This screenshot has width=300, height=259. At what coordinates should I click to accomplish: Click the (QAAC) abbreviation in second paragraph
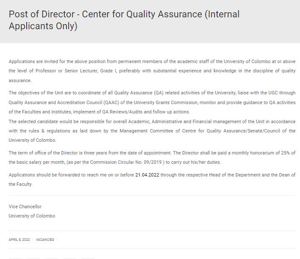coord(111,102)
